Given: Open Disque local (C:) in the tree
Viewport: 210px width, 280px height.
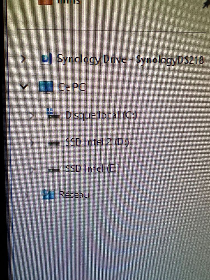Looking at the screenshot, I should pos(101,115).
